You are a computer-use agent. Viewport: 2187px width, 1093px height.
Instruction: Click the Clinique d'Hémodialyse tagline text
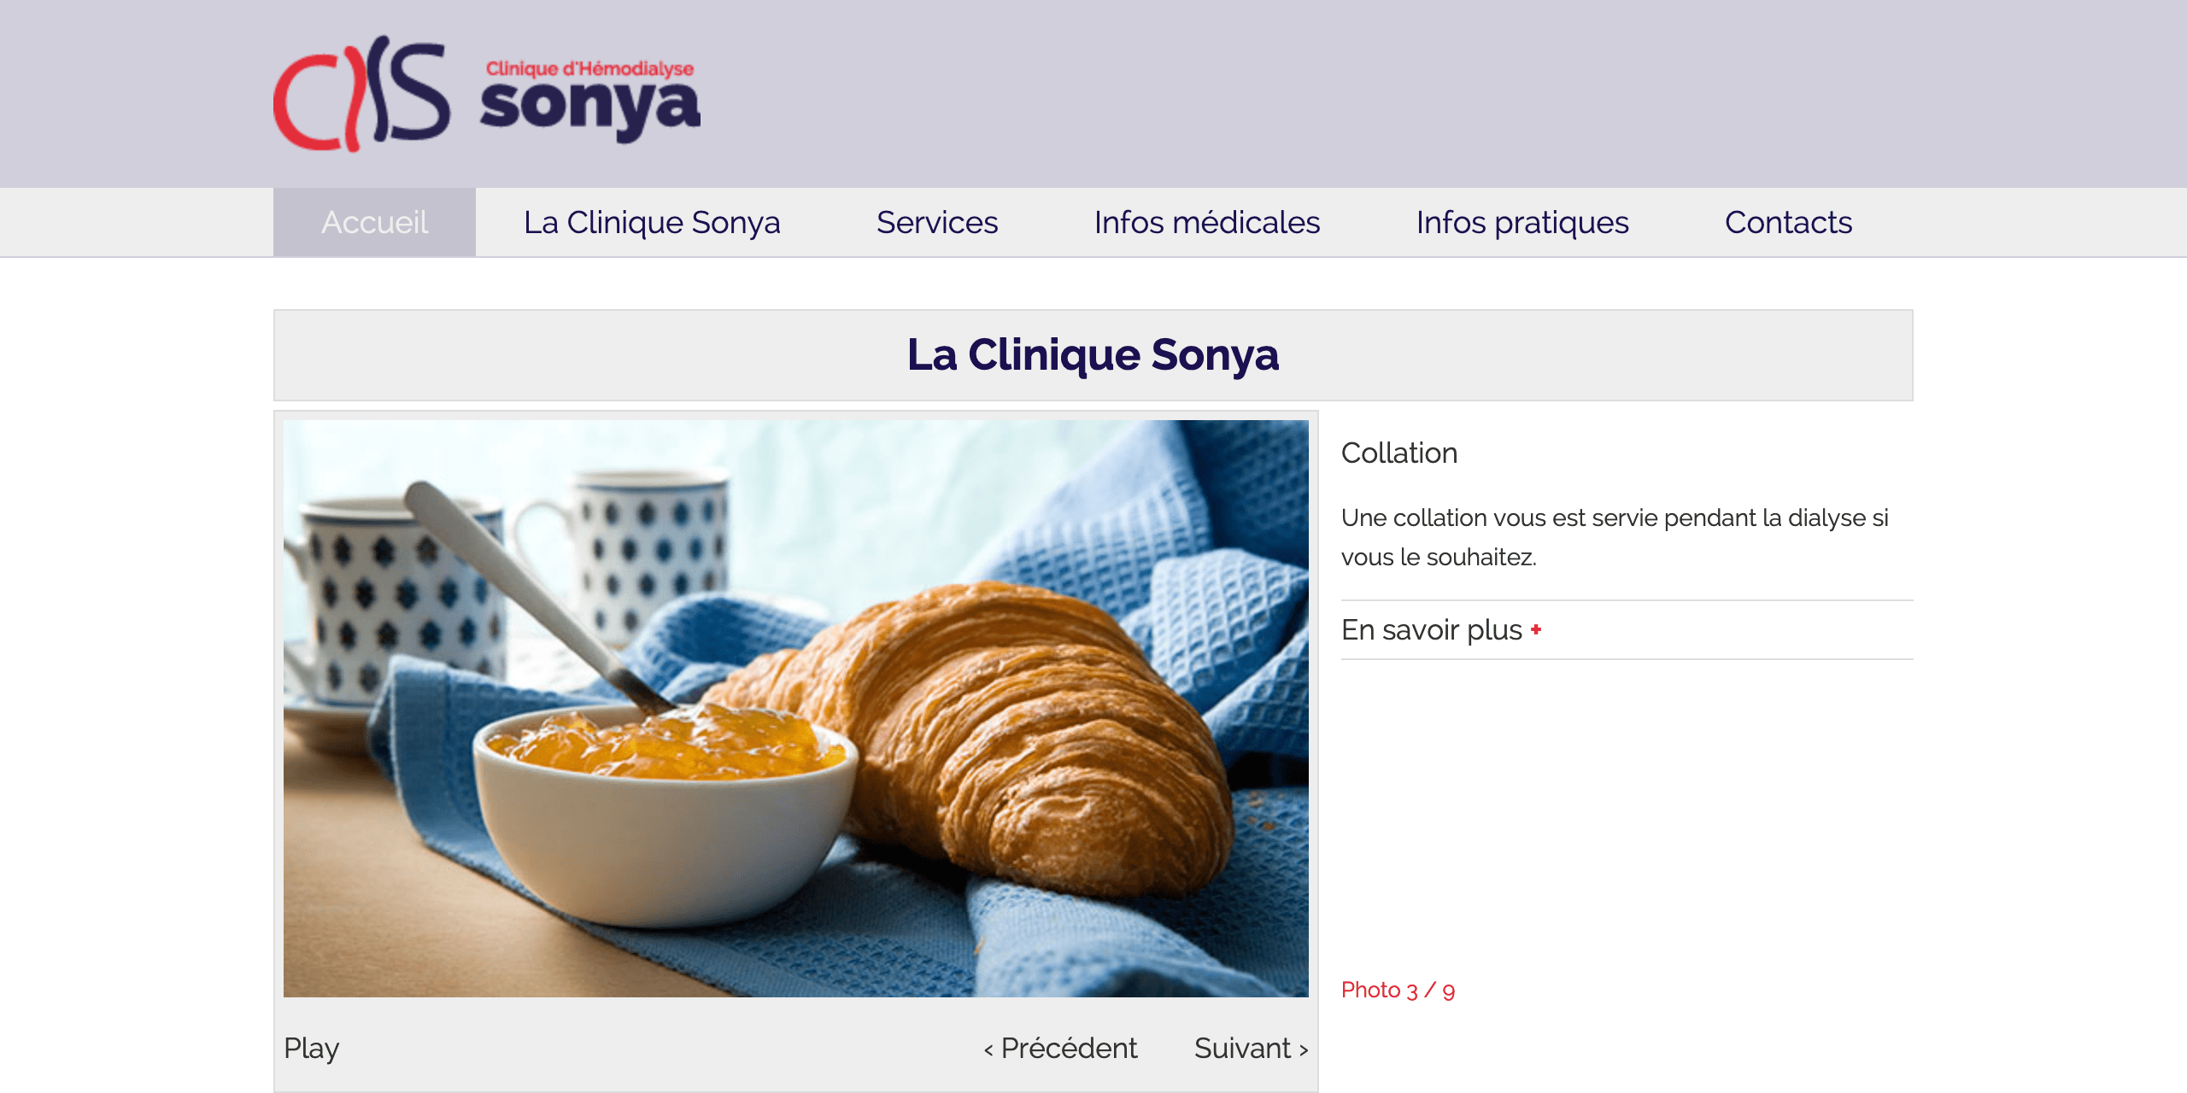click(589, 68)
